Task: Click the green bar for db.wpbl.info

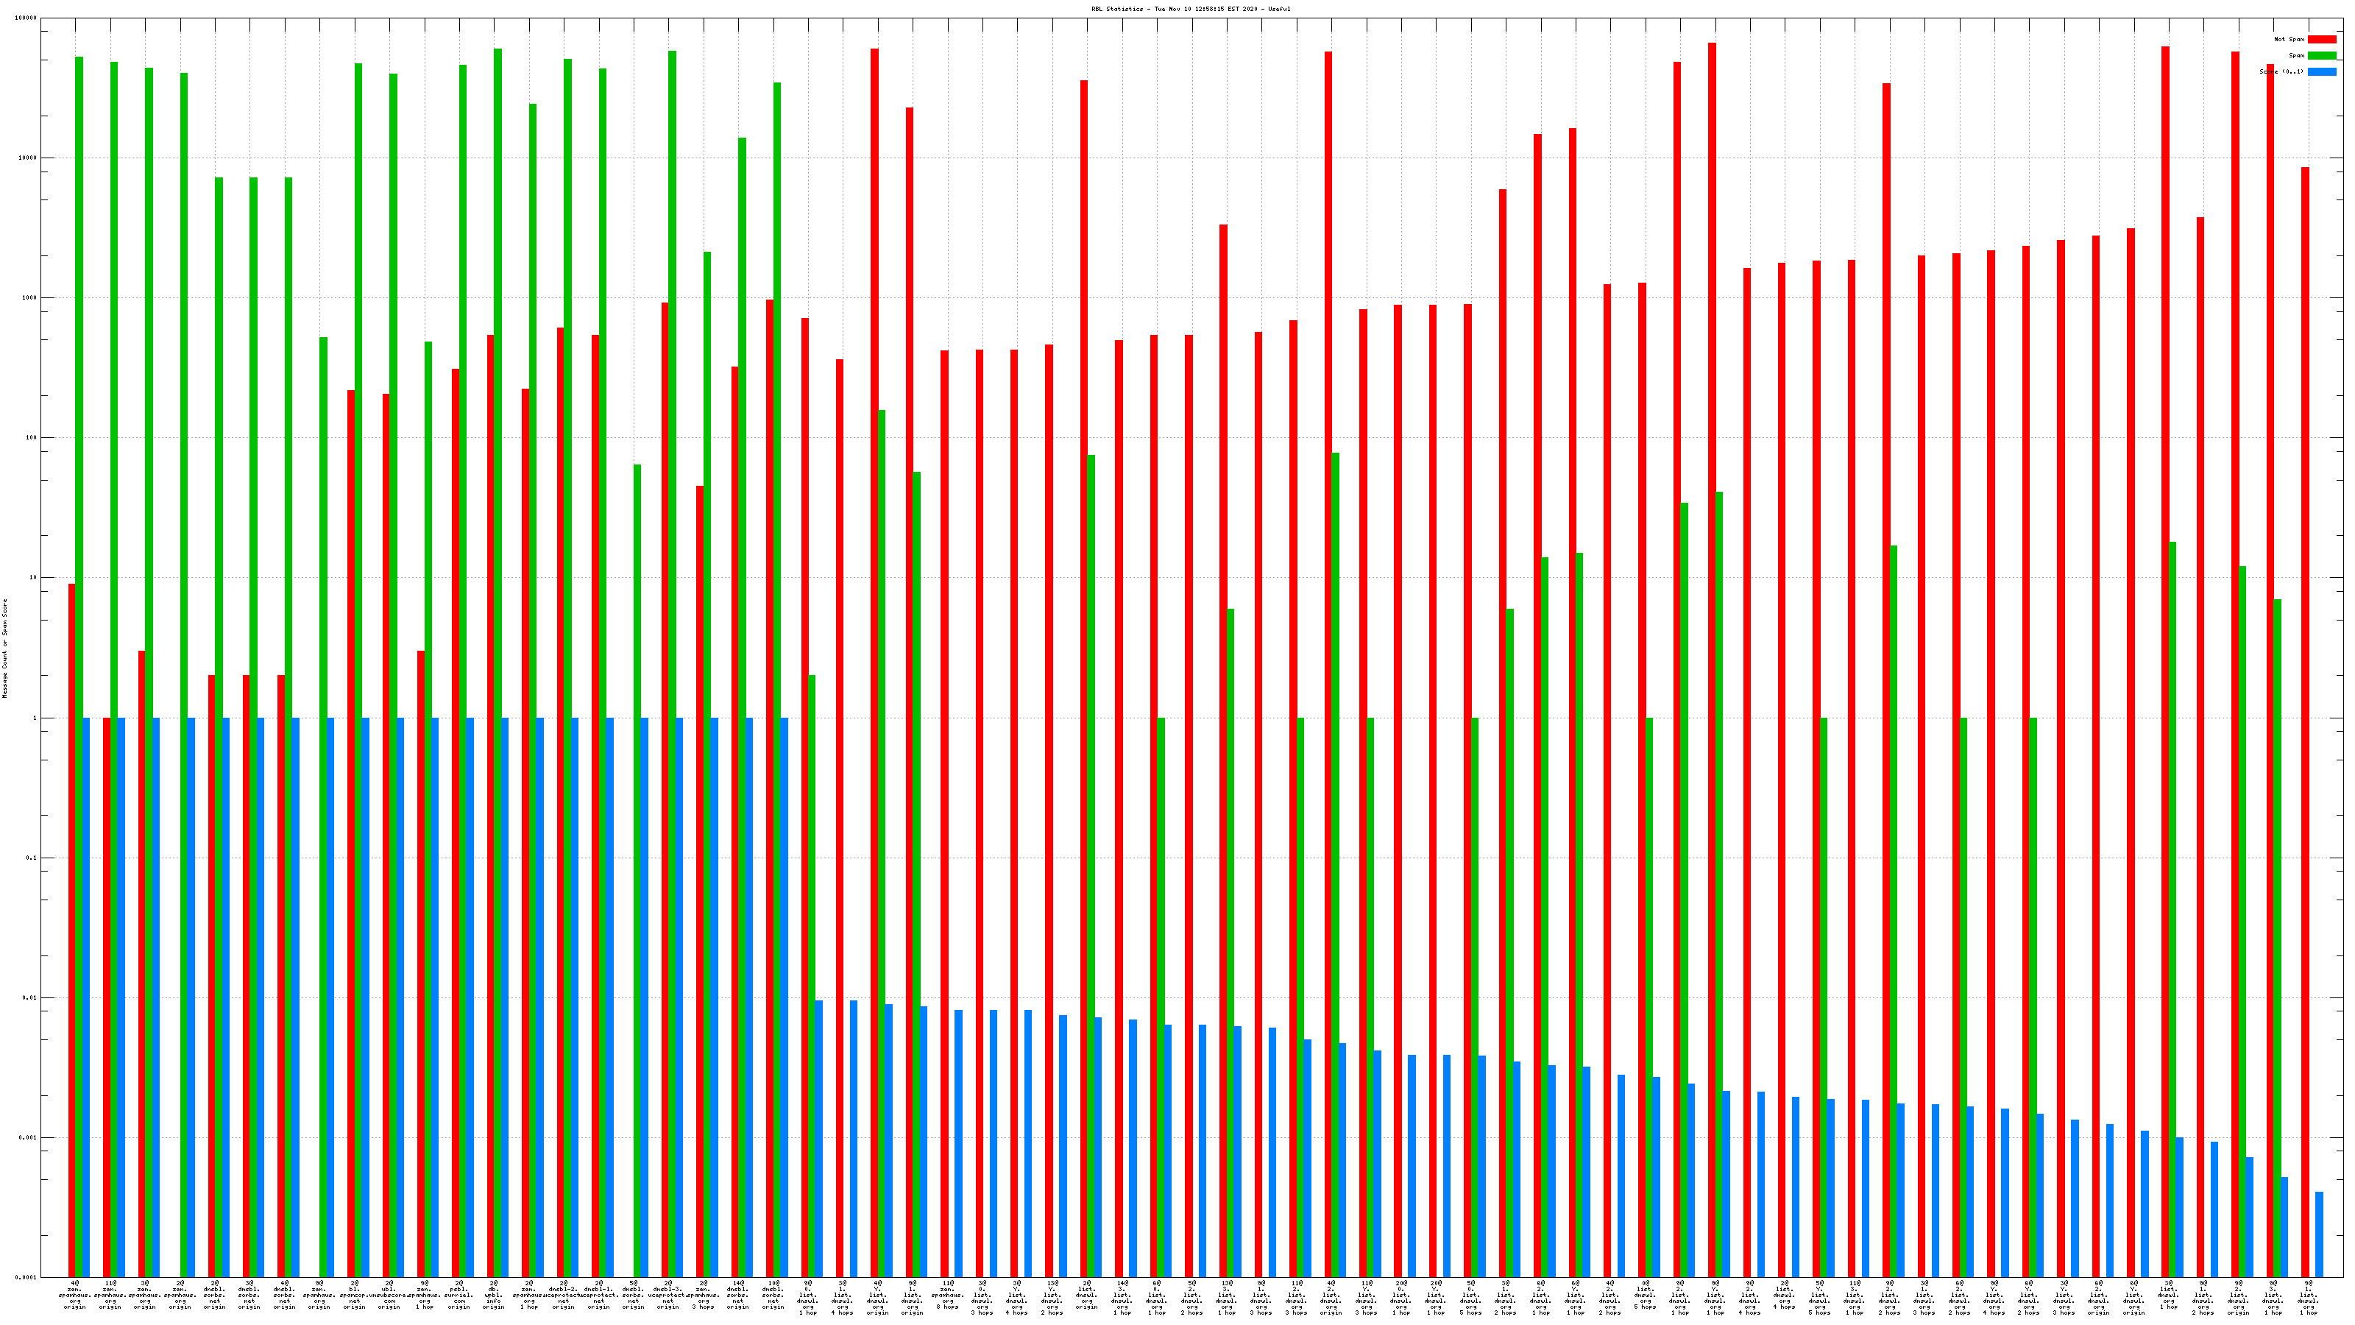Action: 497,640
